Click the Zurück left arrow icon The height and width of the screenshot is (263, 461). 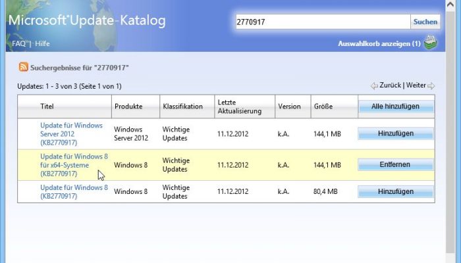click(x=374, y=85)
